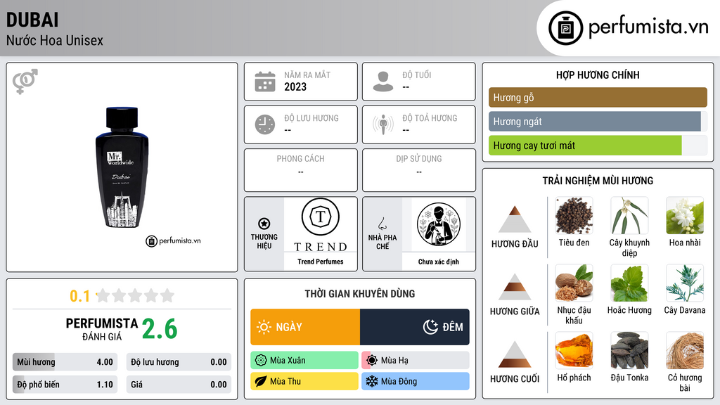Click the flower icon beside Mùa Xuân
Screen dimensions: 720x405
(x=261, y=361)
